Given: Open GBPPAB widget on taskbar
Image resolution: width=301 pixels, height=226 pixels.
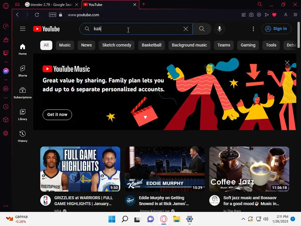Looking at the screenshot, I should click(17, 219).
